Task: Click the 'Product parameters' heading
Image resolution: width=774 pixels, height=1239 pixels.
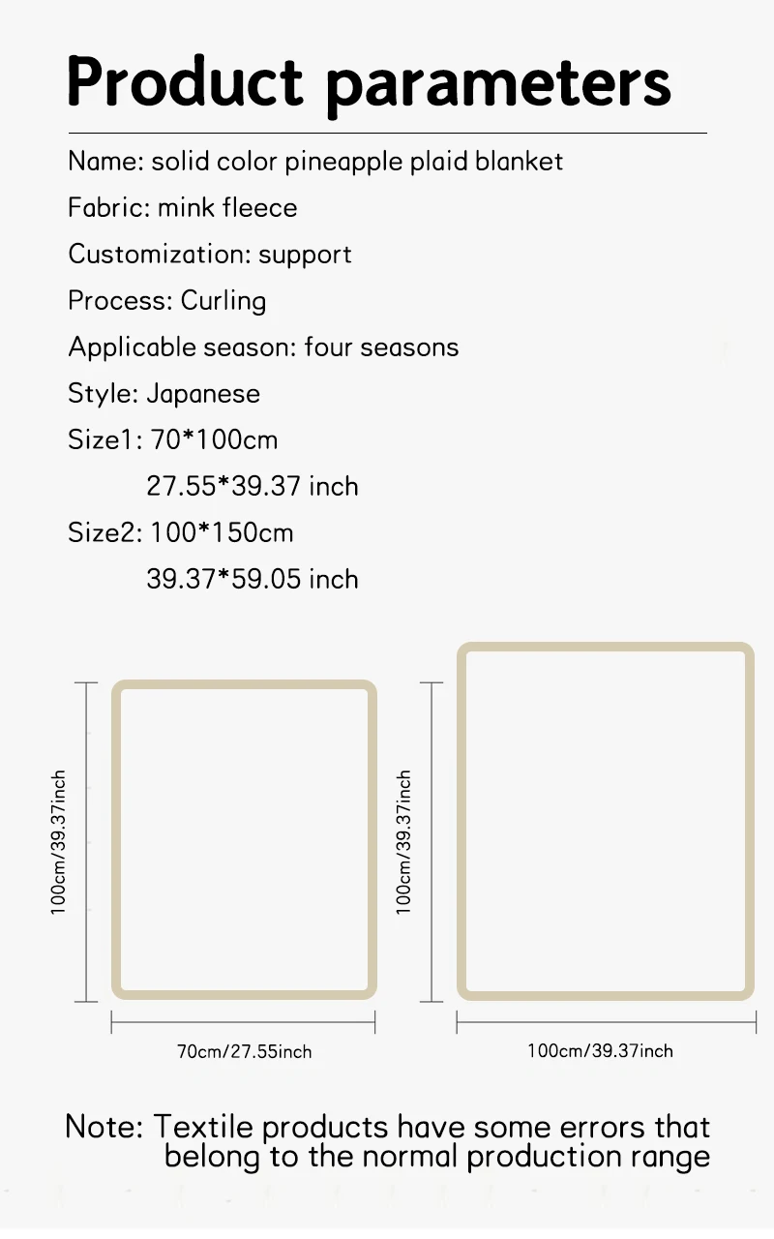Action: [369, 84]
